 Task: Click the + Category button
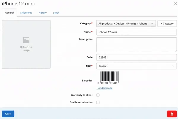click(167, 23)
